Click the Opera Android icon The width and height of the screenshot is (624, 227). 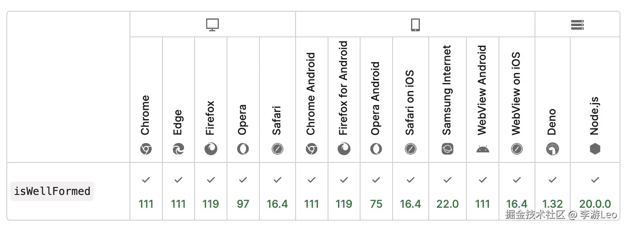coord(376,149)
